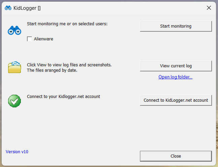Follow the Open log folder link

[175, 77]
